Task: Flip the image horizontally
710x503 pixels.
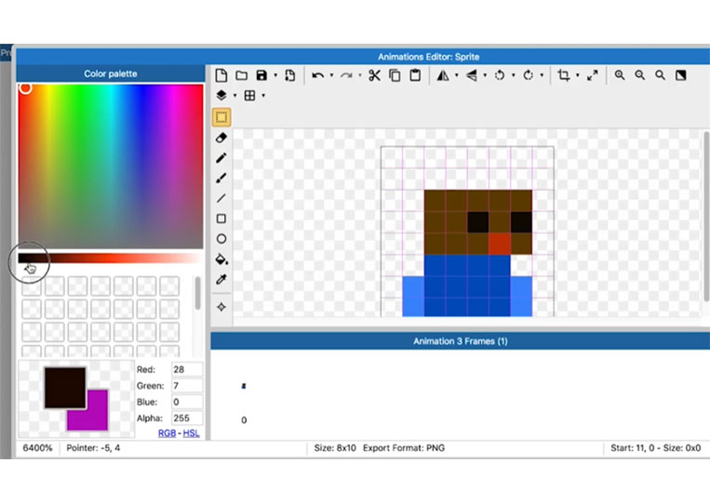Action: coord(443,75)
